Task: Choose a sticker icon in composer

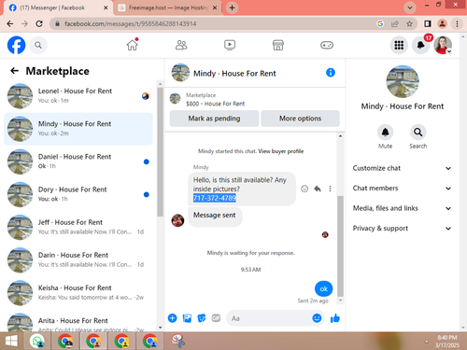Action: (x=202, y=318)
